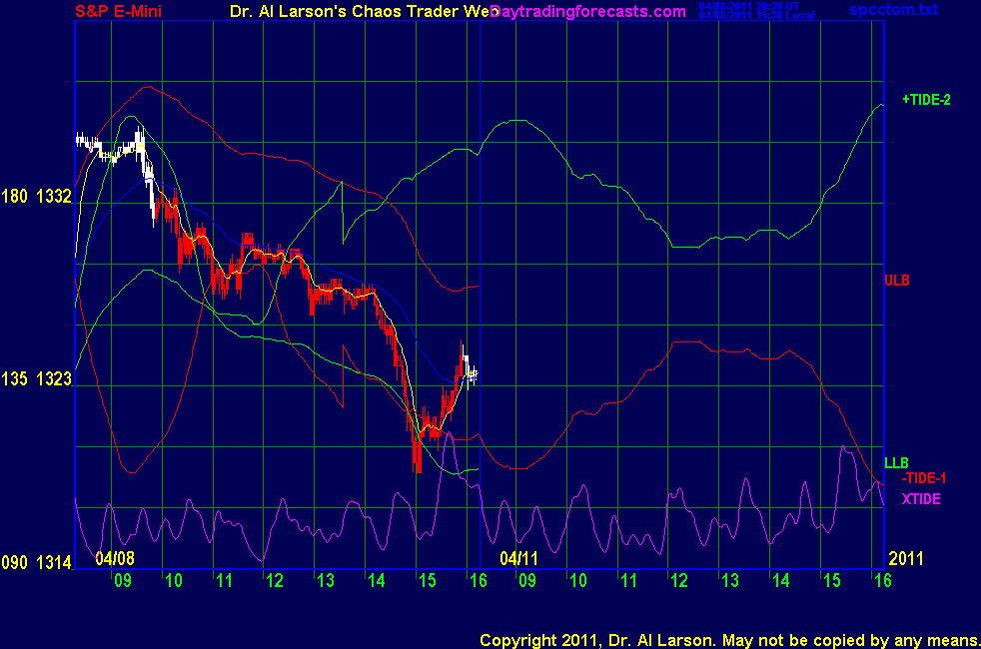Select the 12 hour label for 04/08
The height and width of the screenshot is (649, 981).
[275, 581]
